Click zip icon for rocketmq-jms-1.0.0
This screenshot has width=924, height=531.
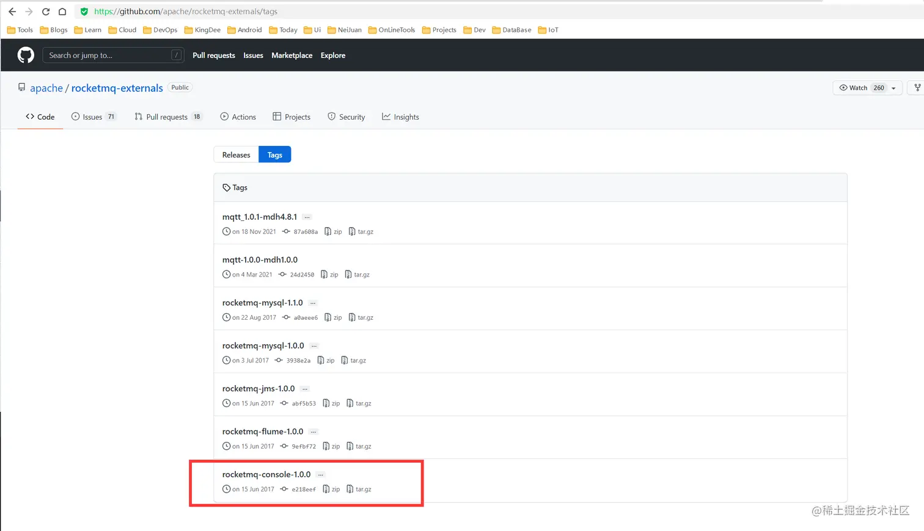(326, 403)
